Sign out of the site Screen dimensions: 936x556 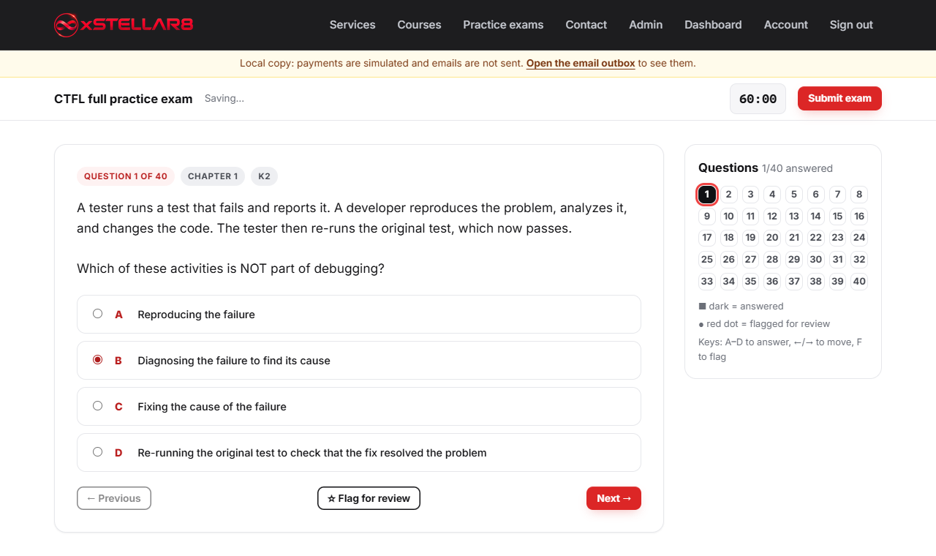point(851,25)
